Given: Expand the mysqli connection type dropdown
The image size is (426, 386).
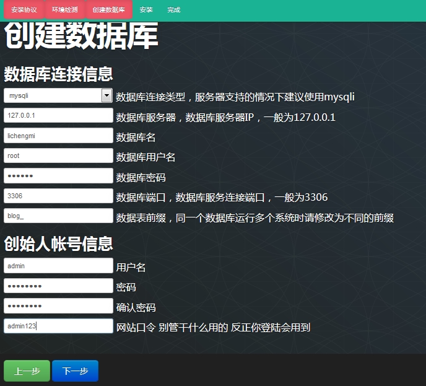Looking at the screenshot, I should click(53, 95).
